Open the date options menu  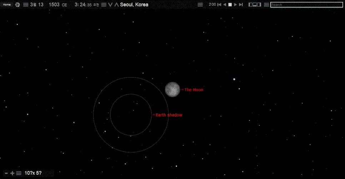(x=26, y=5)
